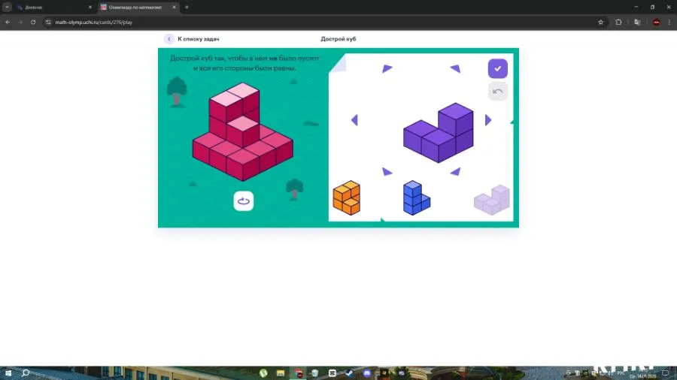Rotate the pink cube model view

point(244,201)
